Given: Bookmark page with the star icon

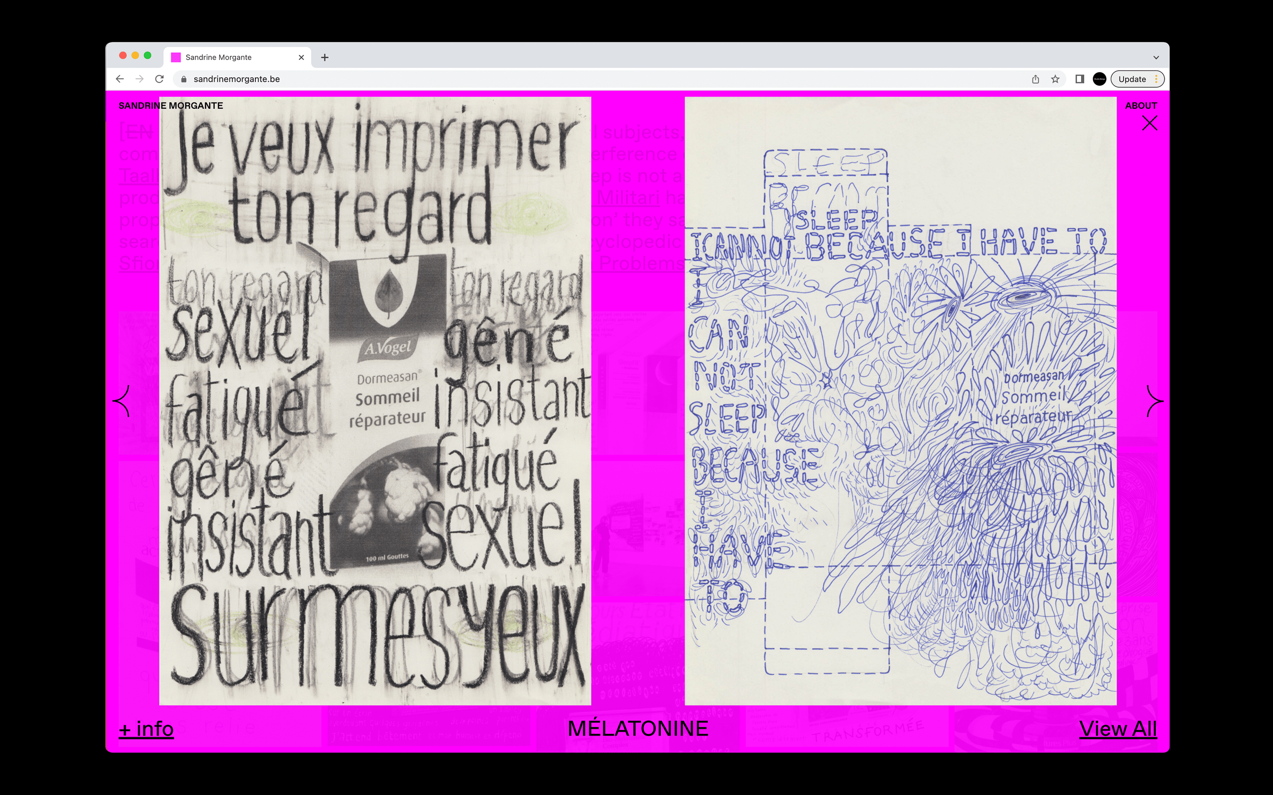Looking at the screenshot, I should coord(1055,79).
